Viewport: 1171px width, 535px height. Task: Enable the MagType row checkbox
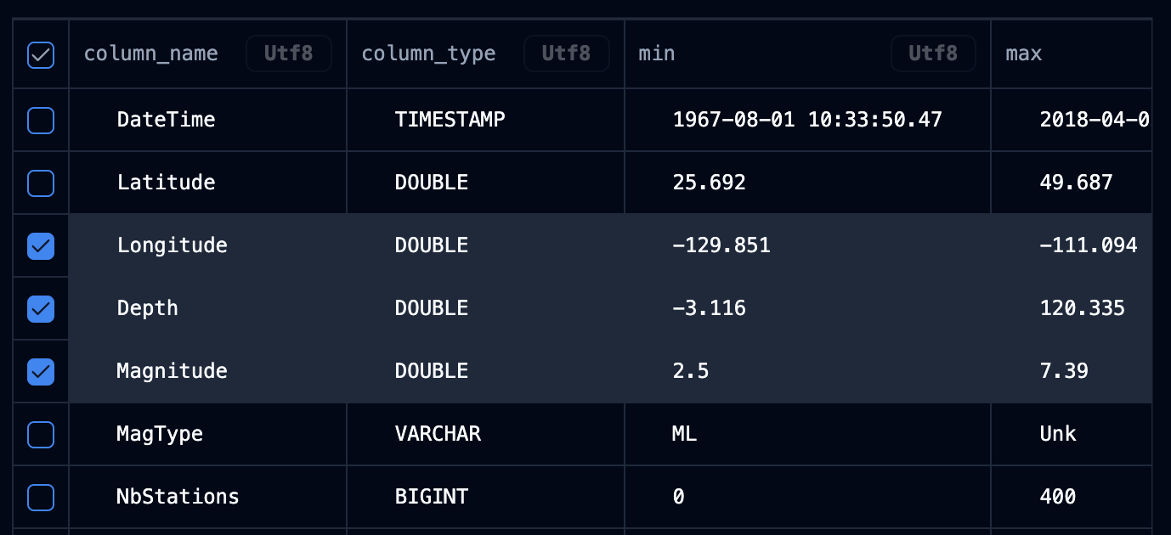coord(40,434)
